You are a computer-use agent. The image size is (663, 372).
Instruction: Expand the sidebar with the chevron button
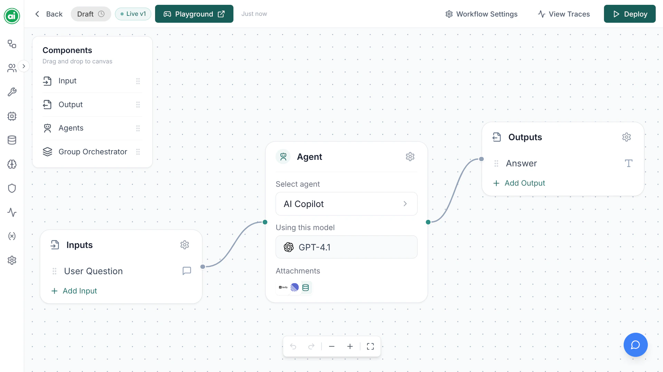24,66
